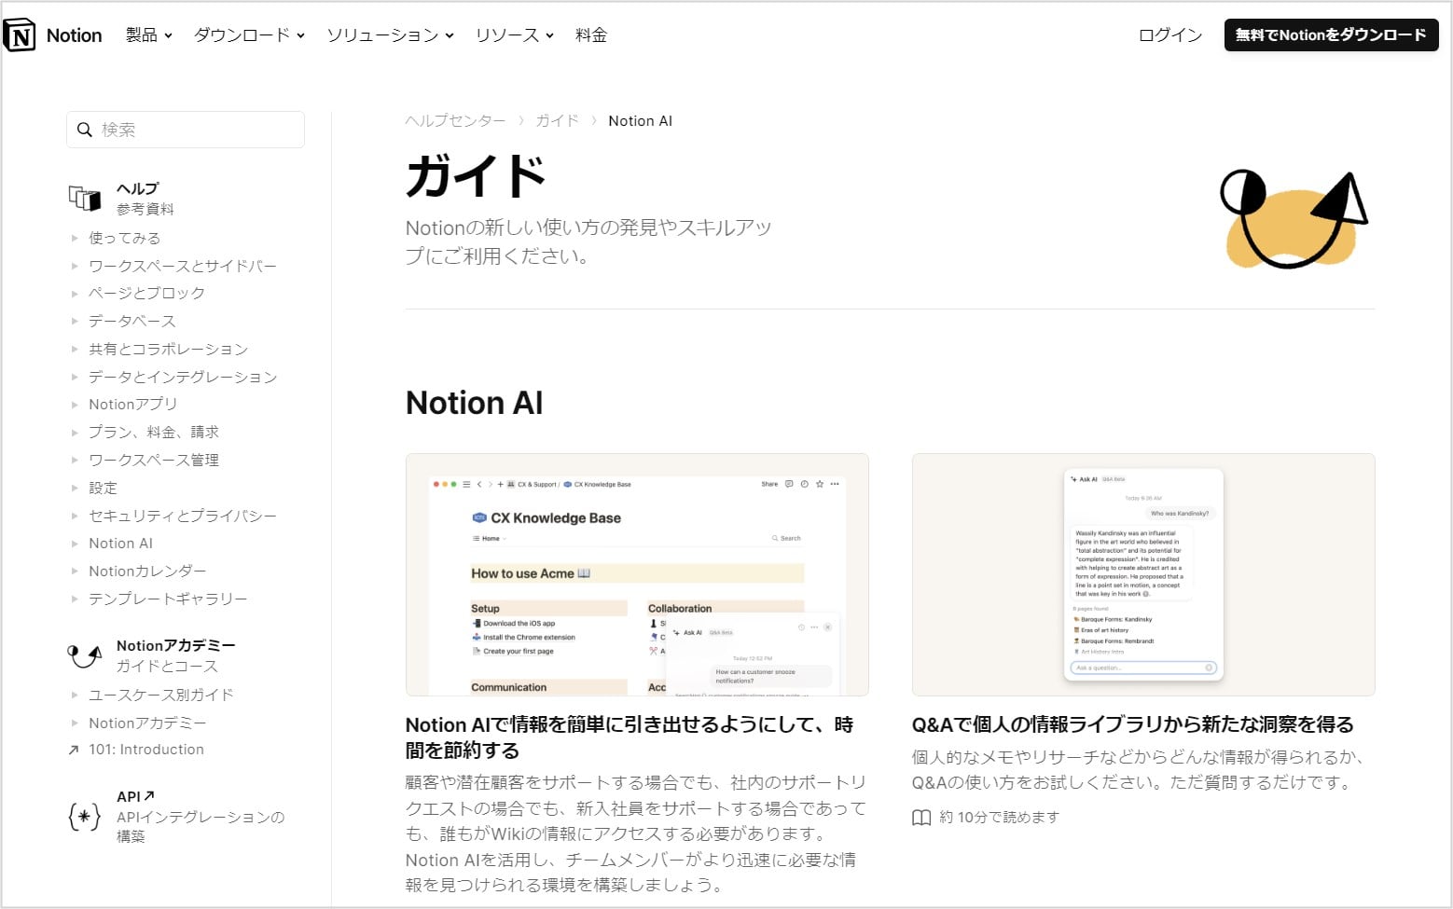This screenshot has width=1453, height=909.
Task: Expand the 設定 section arrow
Action: pyautogui.click(x=75, y=488)
